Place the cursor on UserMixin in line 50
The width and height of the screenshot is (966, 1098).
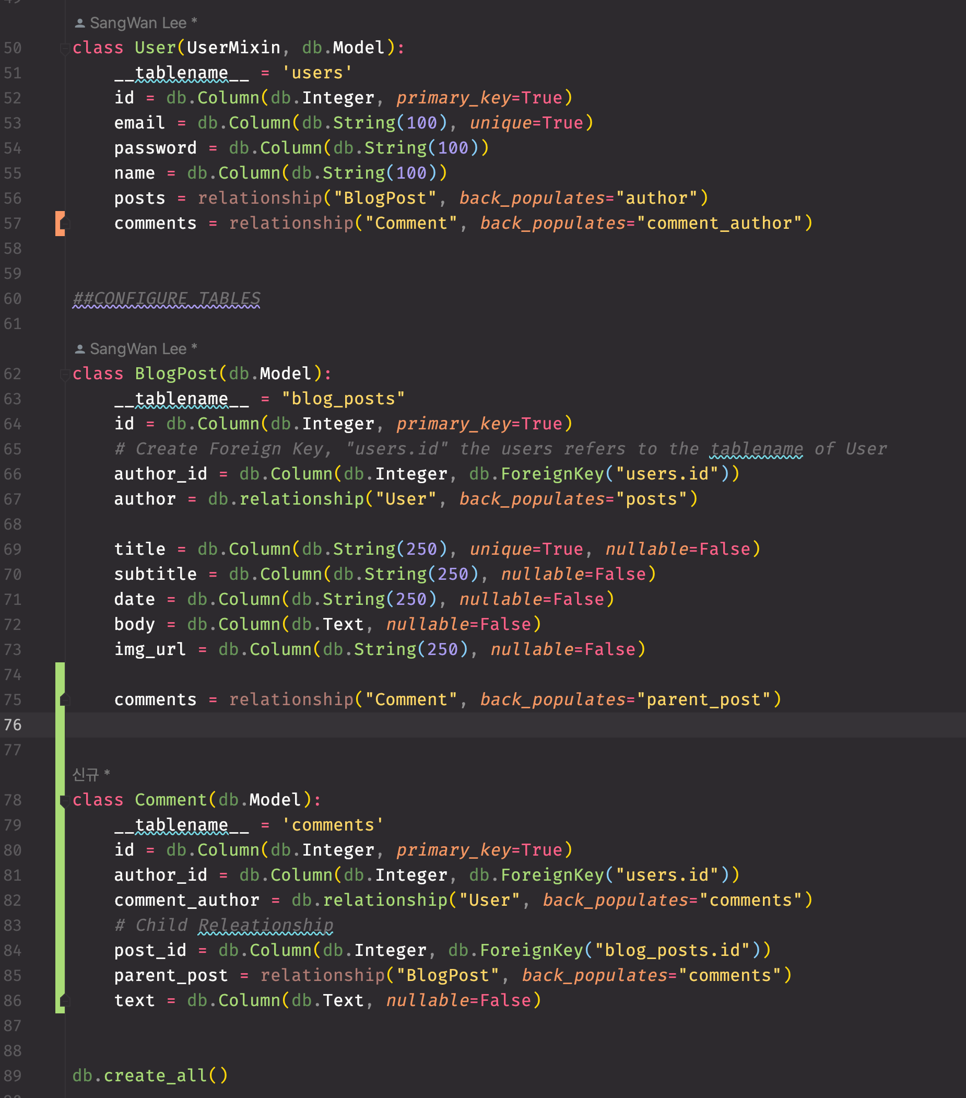(x=233, y=48)
